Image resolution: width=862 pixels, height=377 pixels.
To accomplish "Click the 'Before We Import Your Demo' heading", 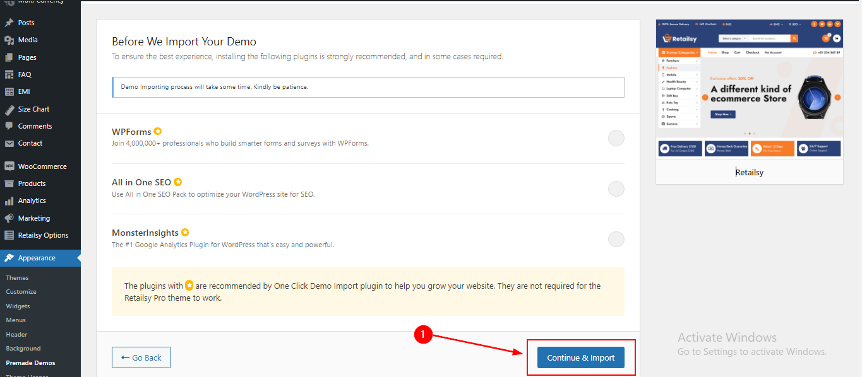I will click(x=184, y=42).
